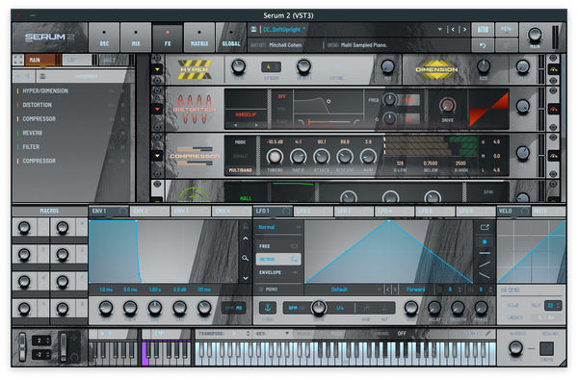Click the distortion filter OFF button
The height and width of the screenshot is (380, 578).
click(281, 97)
